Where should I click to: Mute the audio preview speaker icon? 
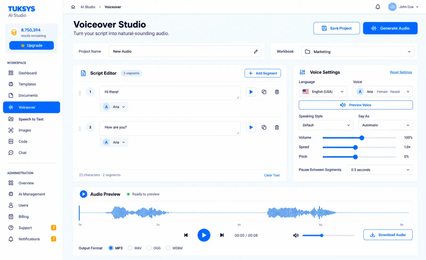click(x=296, y=235)
